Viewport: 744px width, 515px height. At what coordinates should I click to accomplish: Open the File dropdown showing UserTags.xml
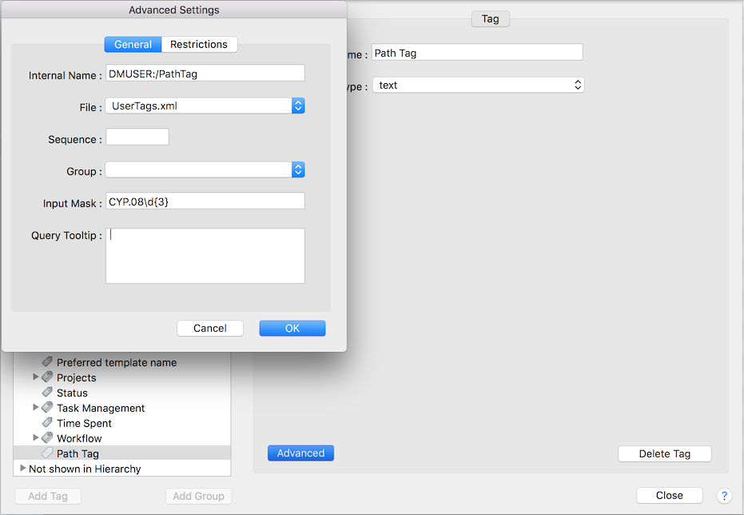click(x=205, y=106)
